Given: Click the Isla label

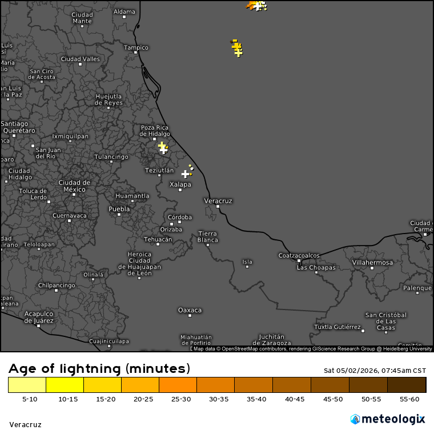Looking at the screenshot, I should pyautogui.click(x=247, y=262).
